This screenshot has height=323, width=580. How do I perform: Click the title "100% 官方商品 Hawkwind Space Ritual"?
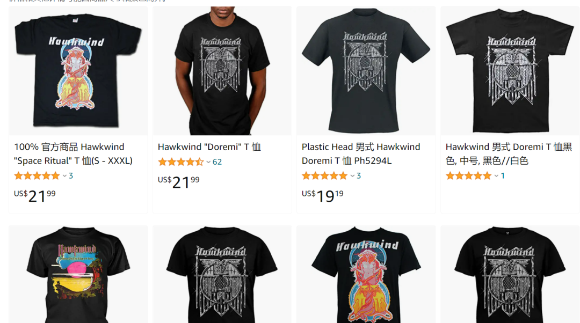73,154
